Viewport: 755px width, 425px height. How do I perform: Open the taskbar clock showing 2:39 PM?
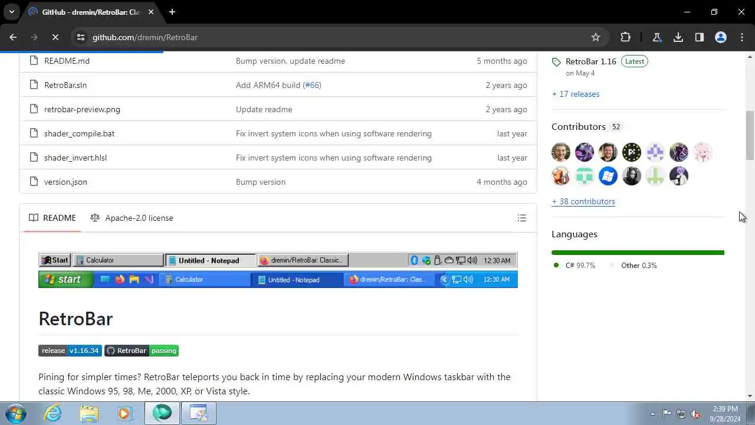coord(725,413)
